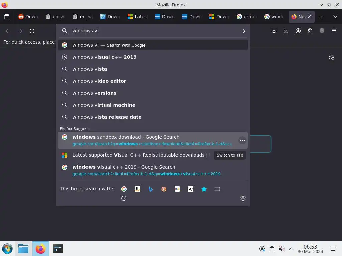
Task: Expand the list all tabs chevron
Action: click(x=335, y=17)
